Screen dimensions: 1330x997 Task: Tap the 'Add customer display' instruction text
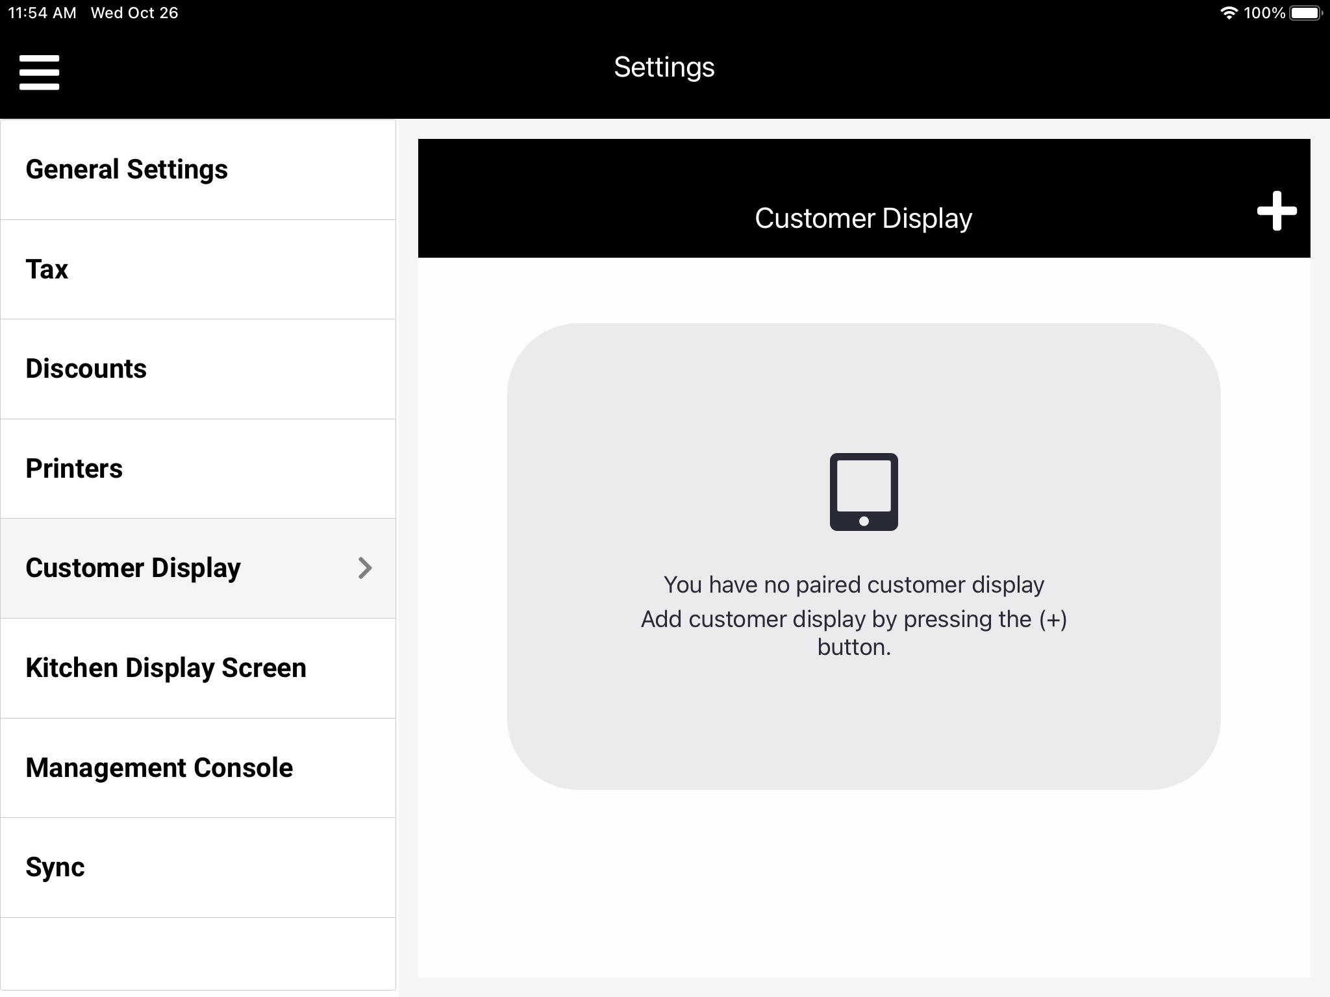point(853,632)
